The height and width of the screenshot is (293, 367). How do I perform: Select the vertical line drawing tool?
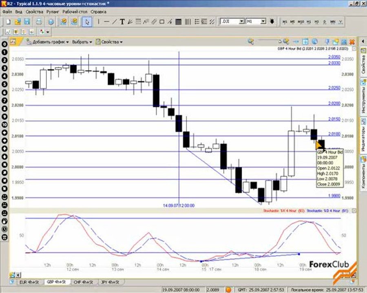99,22
